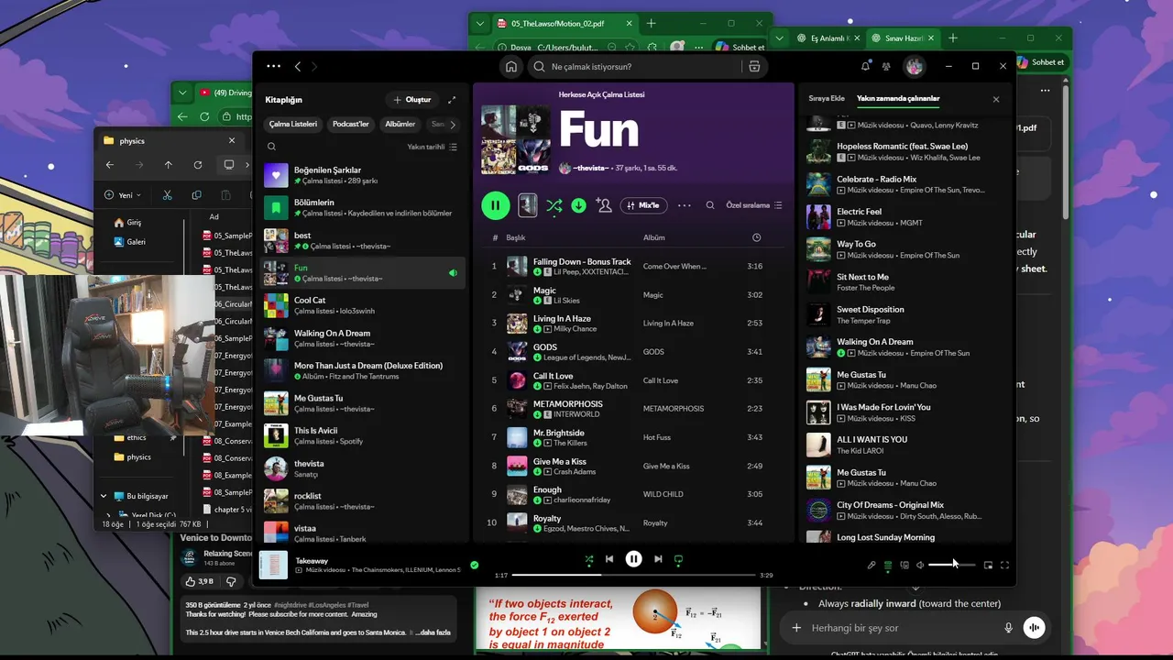1173x660 pixels.
Task: Search inside the Fun playlist
Action: 710,205
